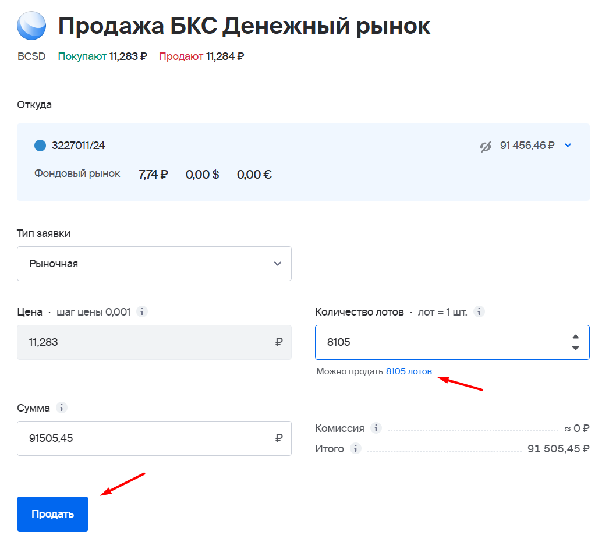Click the Цена field showing 11,283
Viewport: 609px width, 556px height.
click(x=154, y=342)
